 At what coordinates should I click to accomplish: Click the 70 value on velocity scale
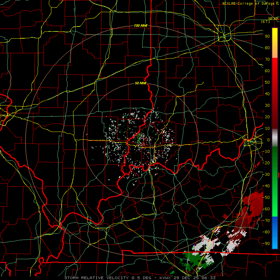pyautogui.click(x=267, y=59)
